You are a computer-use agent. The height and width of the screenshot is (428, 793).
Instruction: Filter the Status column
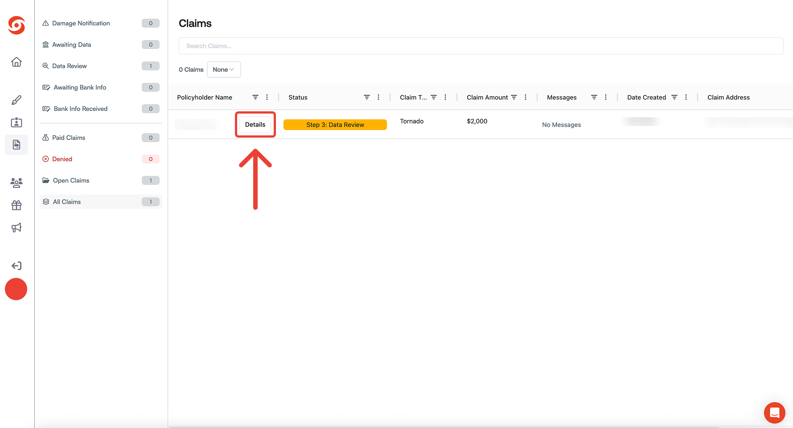(367, 97)
